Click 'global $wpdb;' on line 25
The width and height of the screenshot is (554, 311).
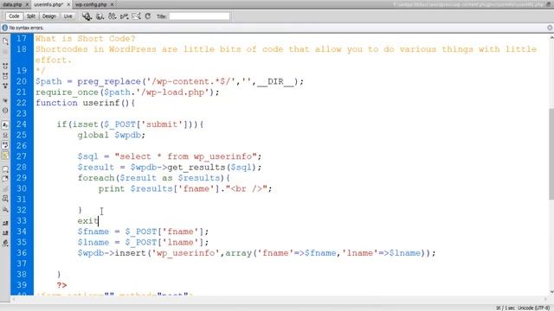click(x=112, y=135)
